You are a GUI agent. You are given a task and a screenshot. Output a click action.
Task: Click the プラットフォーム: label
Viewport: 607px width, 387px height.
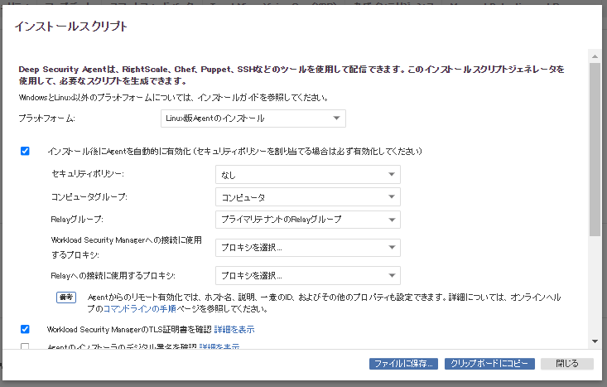pos(47,119)
